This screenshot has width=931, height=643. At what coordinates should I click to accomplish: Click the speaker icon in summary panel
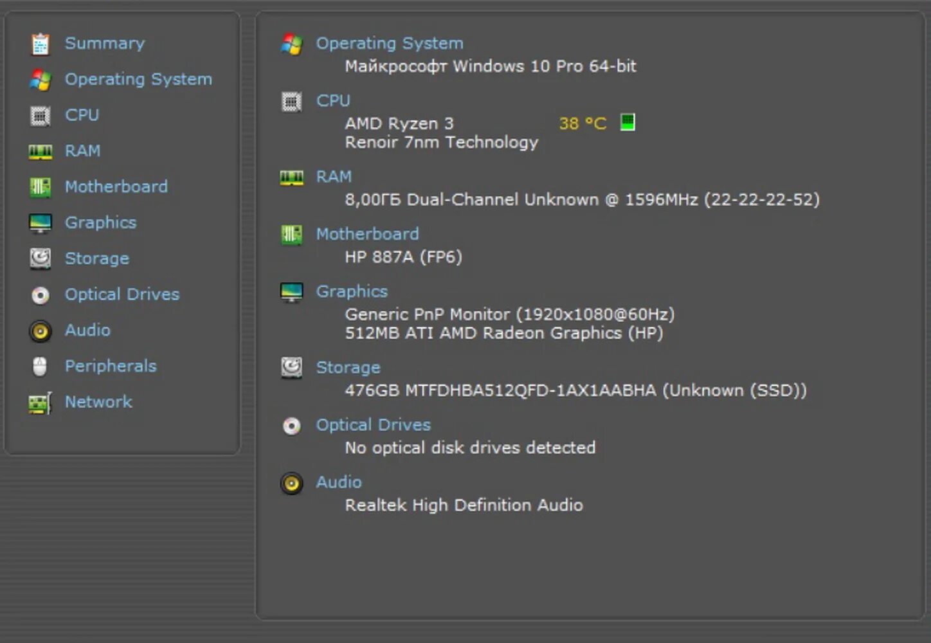click(x=291, y=483)
